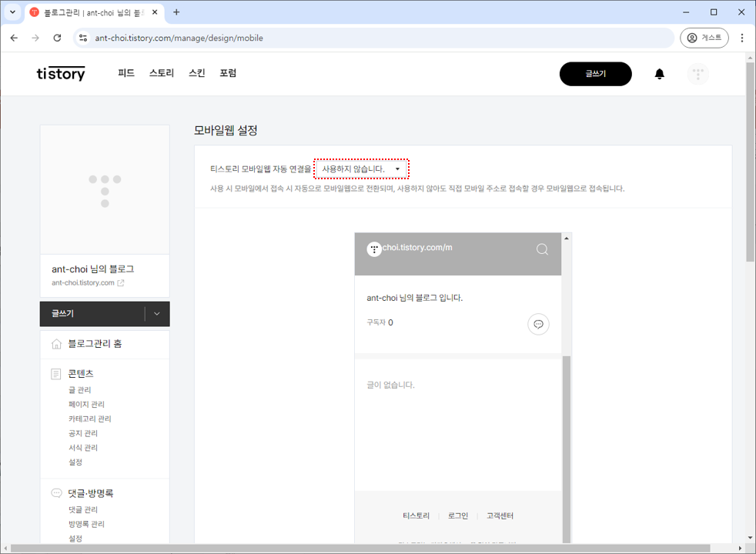Click the browser back arrow
This screenshot has width=756, height=554.
click(14, 38)
